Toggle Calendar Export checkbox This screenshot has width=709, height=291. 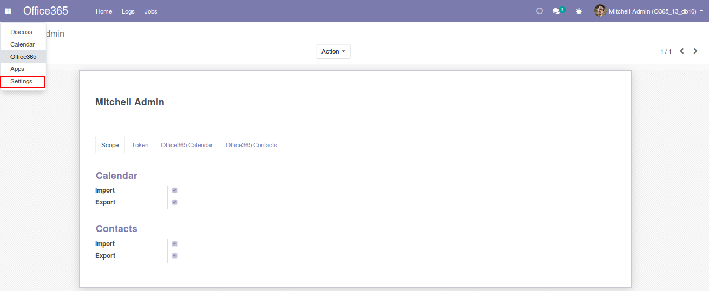pos(174,202)
